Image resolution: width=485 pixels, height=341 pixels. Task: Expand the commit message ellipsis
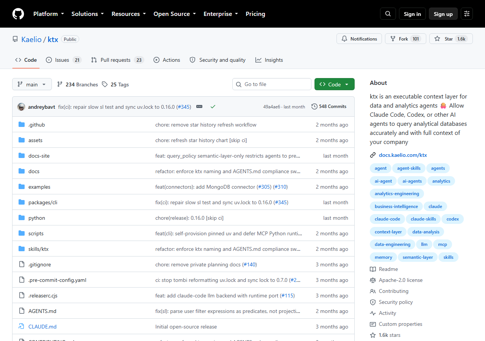[199, 107]
